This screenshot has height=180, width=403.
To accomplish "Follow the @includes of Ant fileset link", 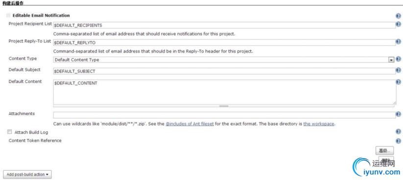I will pos(190,124).
